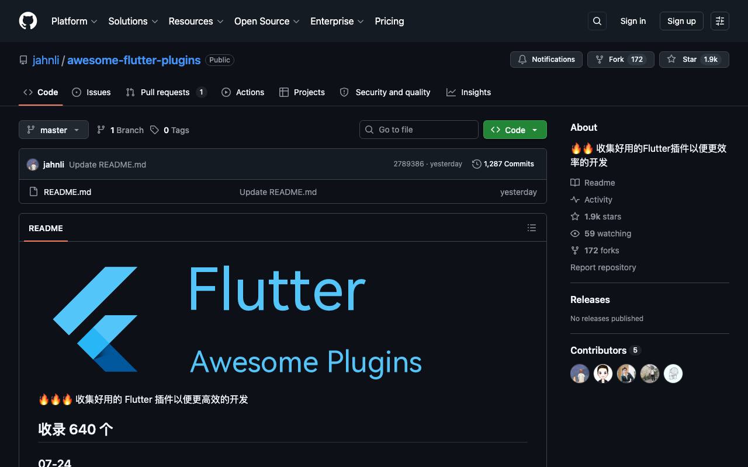
Task: Click the README outline list icon
Action: pyautogui.click(x=532, y=228)
